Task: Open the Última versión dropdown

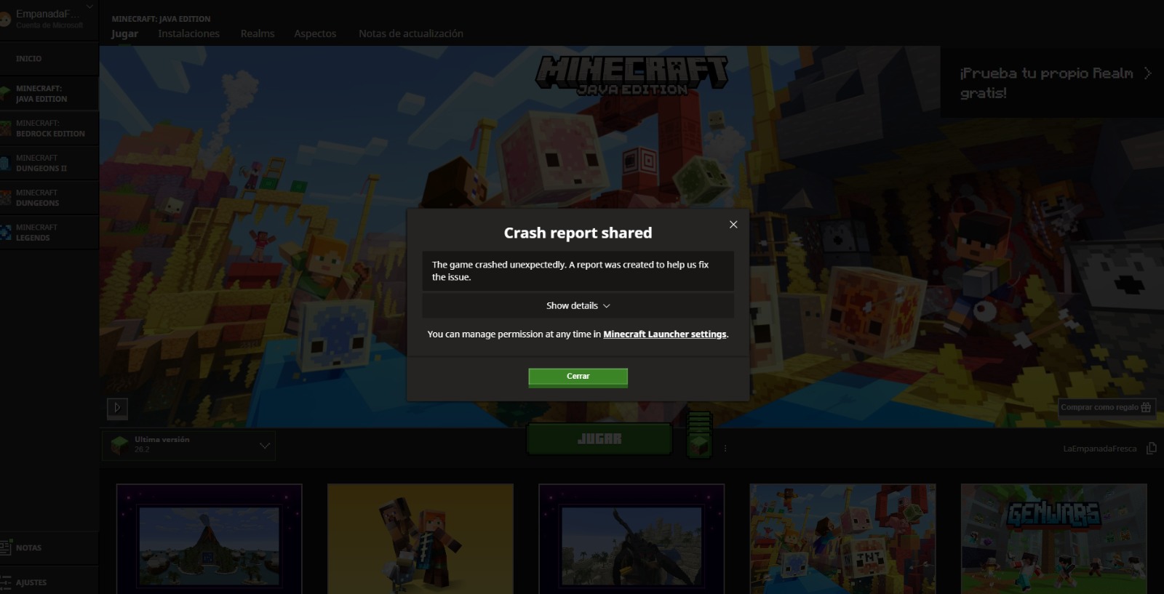Action: (189, 444)
